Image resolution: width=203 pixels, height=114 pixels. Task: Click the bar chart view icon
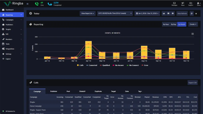click(164, 13)
